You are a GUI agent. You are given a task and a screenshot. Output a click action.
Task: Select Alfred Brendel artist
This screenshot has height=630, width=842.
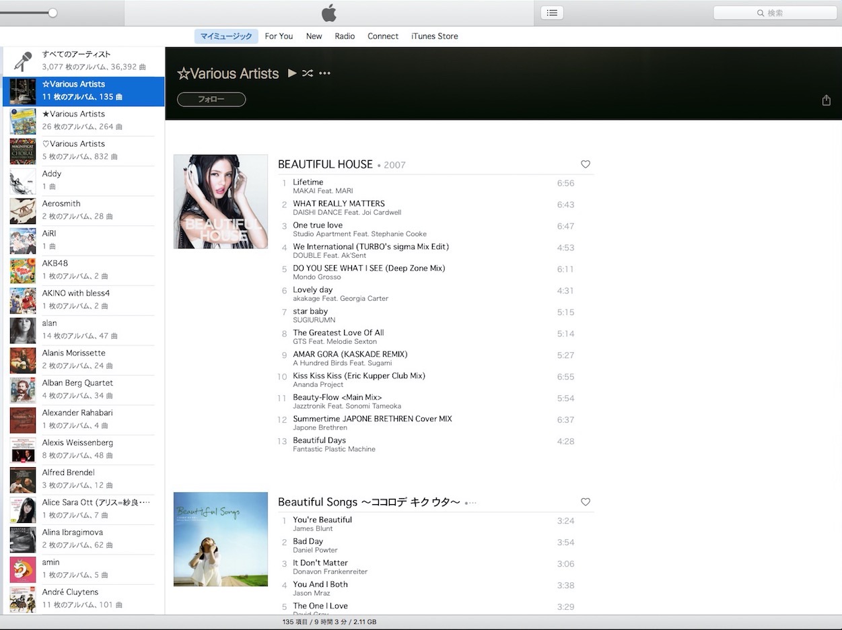[x=83, y=479]
